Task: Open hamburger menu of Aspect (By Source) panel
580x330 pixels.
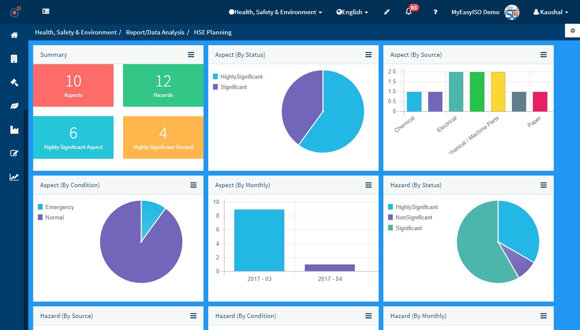Action: 543,55
